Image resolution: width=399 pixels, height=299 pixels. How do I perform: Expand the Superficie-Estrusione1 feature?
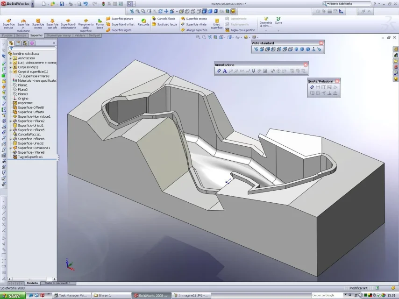(10, 148)
